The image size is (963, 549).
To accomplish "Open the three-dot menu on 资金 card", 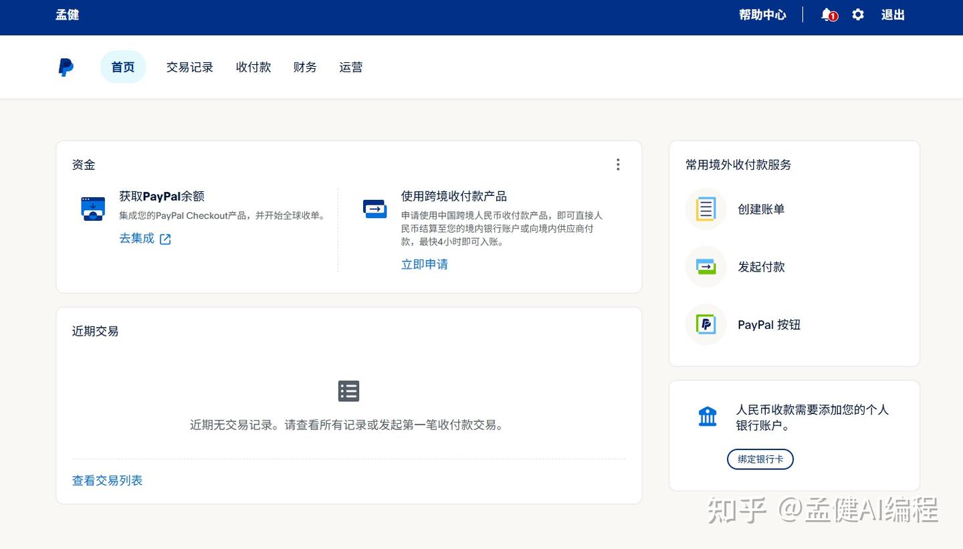I will pos(618,164).
